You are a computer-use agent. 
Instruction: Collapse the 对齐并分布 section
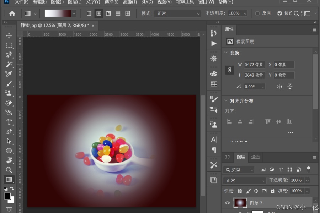[226, 100]
